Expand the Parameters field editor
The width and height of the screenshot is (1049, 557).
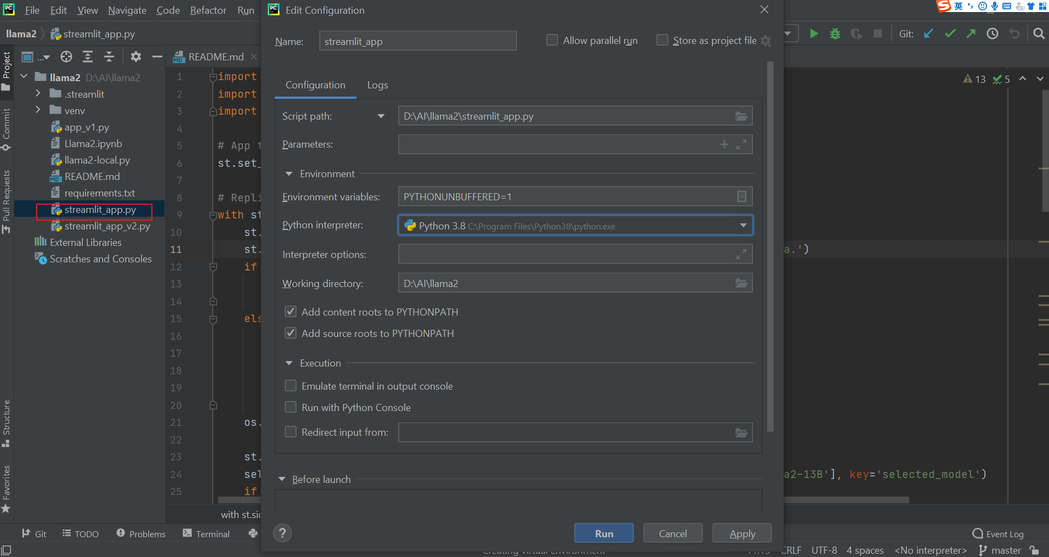click(741, 144)
